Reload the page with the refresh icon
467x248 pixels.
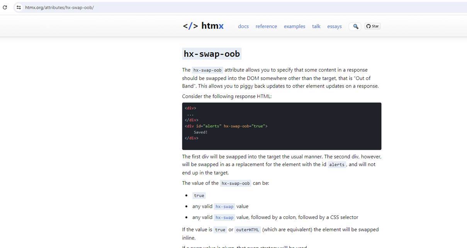5,7
